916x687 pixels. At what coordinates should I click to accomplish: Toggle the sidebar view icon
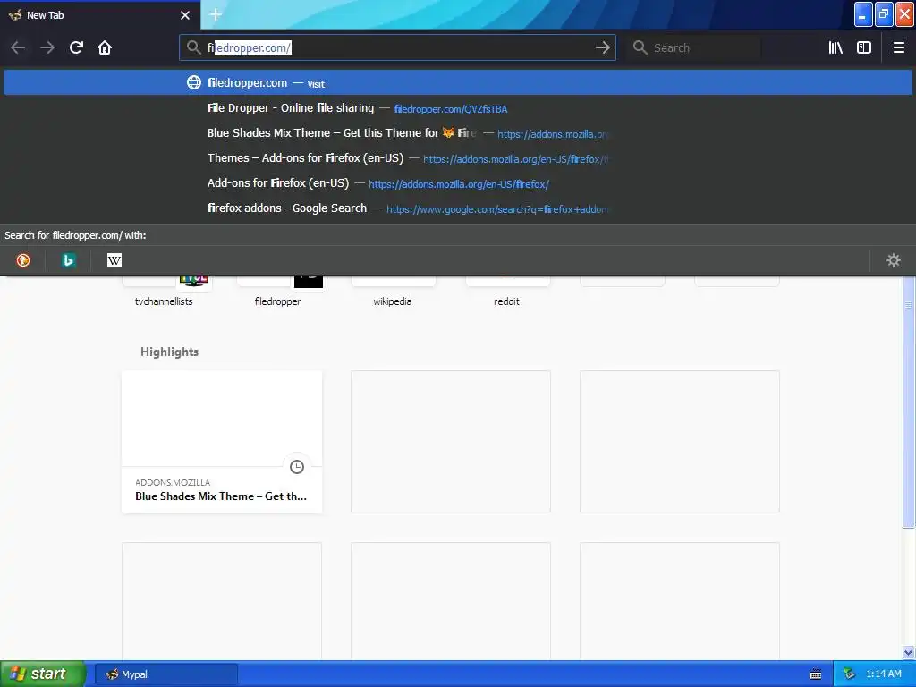[864, 47]
